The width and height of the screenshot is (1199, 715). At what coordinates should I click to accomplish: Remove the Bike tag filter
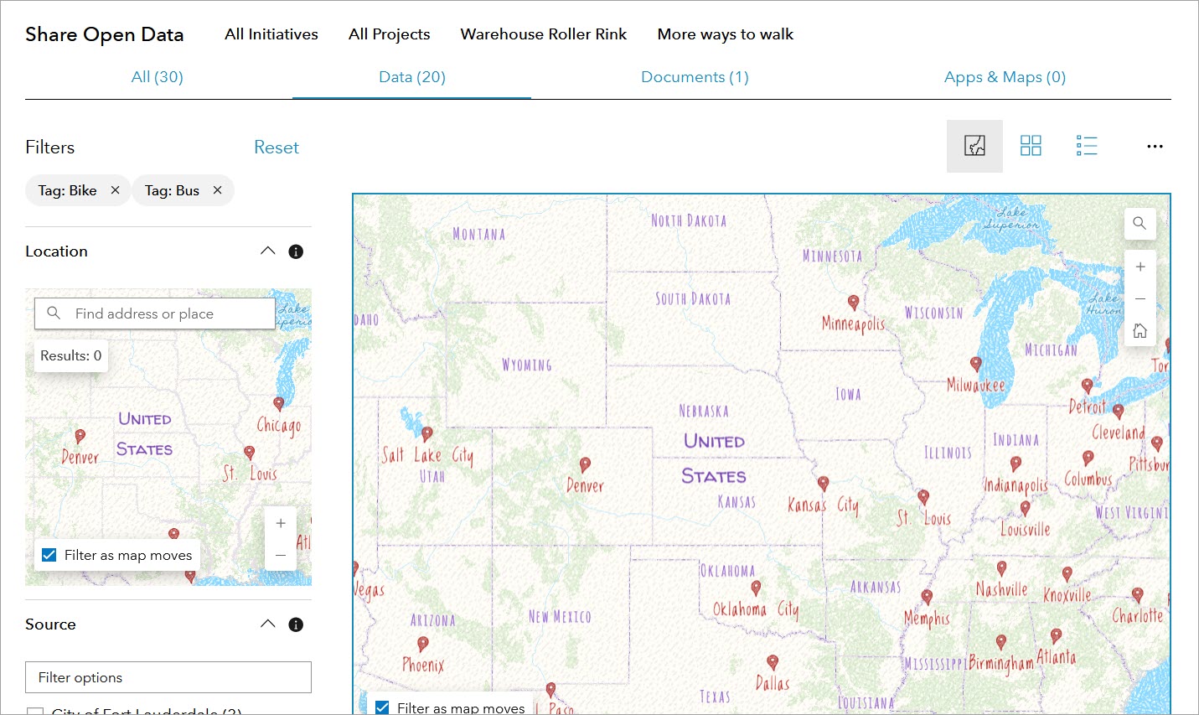[x=115, y=190]
